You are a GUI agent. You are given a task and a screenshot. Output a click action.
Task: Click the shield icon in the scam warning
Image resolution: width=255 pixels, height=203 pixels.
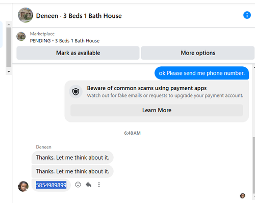75,92
